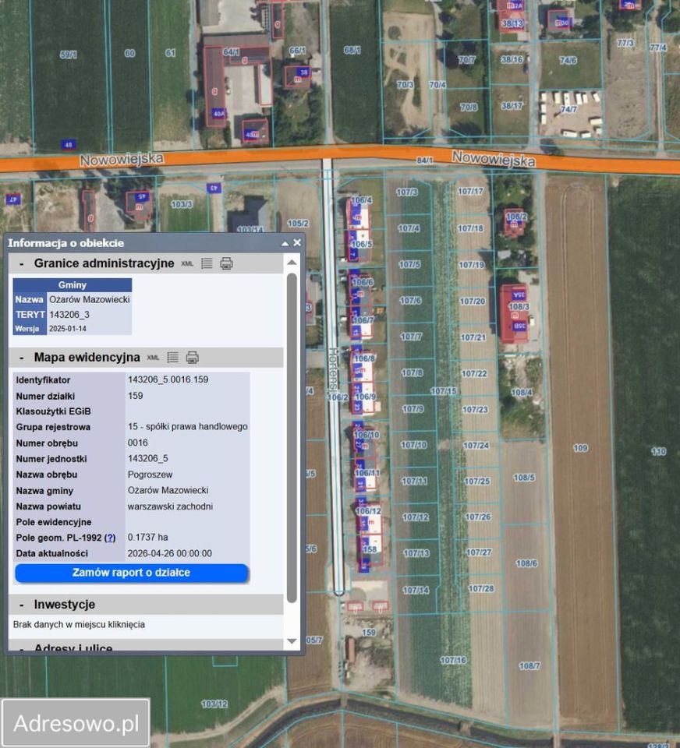Viewport: 680px width, 748px height.
Task: Select 'Brak danych w miejscu kliknięcia' text
Action: pyautogui.click(x=80, y=624)
